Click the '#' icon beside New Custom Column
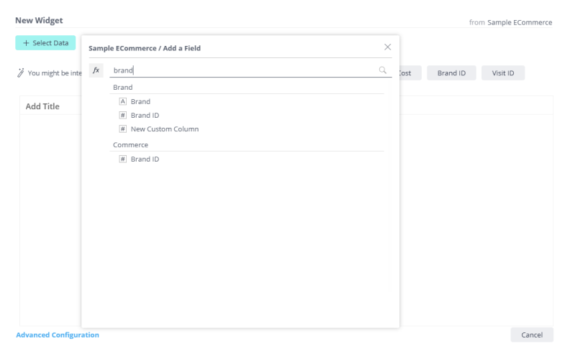The height and width of the screenshot is (359, 570). 122,129
